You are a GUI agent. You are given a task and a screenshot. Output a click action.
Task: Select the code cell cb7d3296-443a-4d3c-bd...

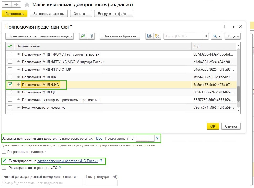[214, 54]
